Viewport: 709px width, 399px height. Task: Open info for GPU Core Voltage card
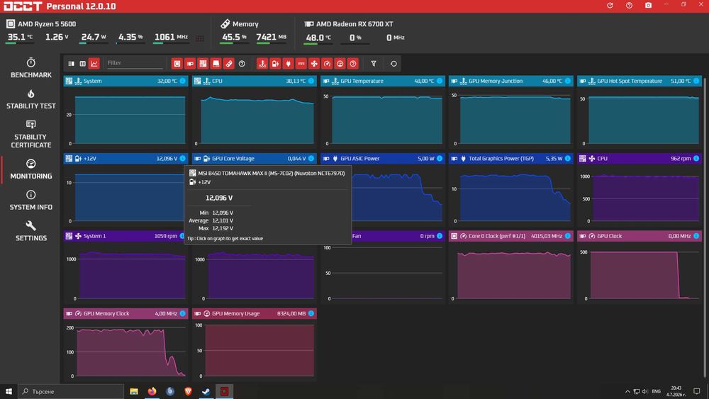(311, 159)
